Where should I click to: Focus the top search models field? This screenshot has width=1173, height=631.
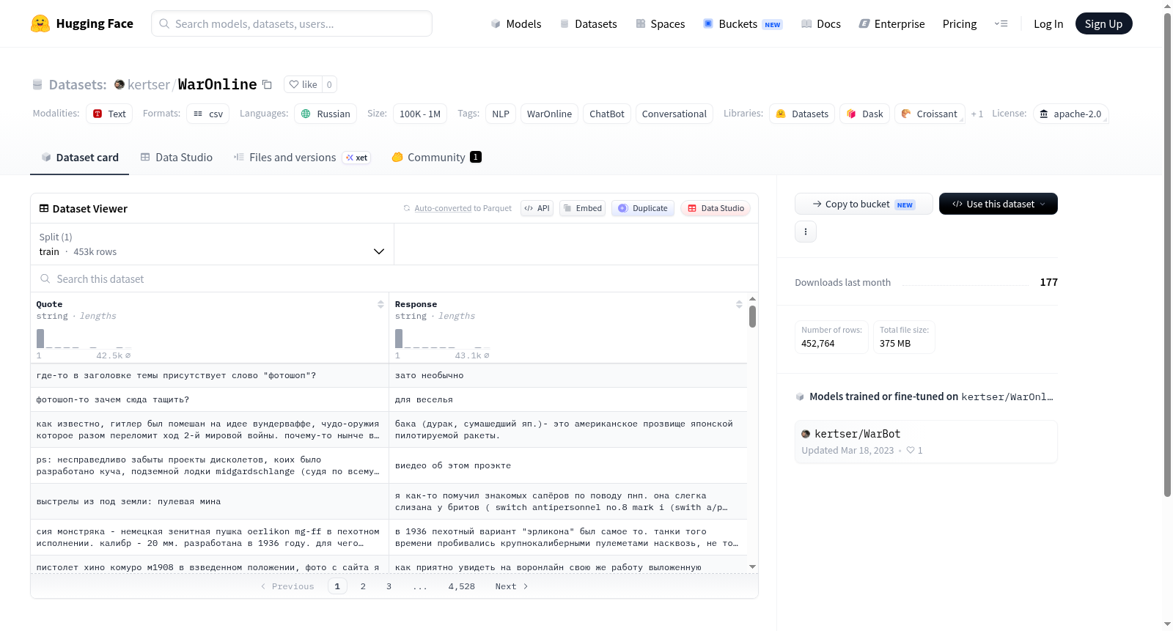[x=292, y=23]
